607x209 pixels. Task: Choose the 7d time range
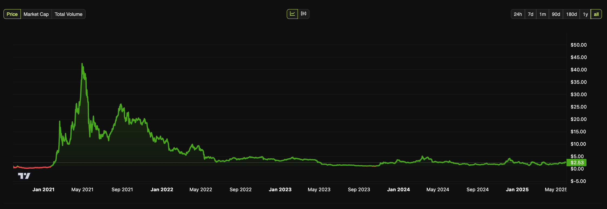(x=530, y=14)
